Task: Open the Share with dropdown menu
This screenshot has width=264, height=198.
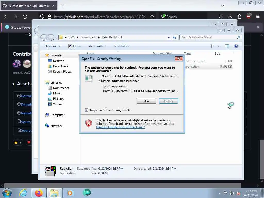Action: click(x=97, y=46)
